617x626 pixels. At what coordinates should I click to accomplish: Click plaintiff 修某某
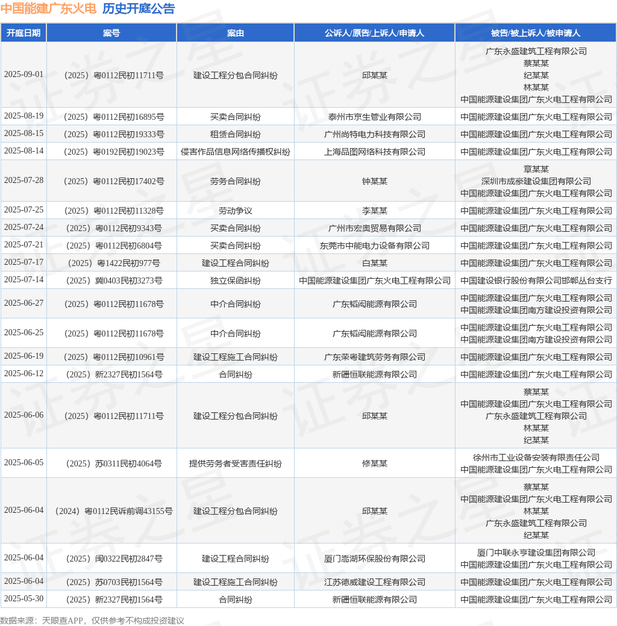click(x=374, y=464)
